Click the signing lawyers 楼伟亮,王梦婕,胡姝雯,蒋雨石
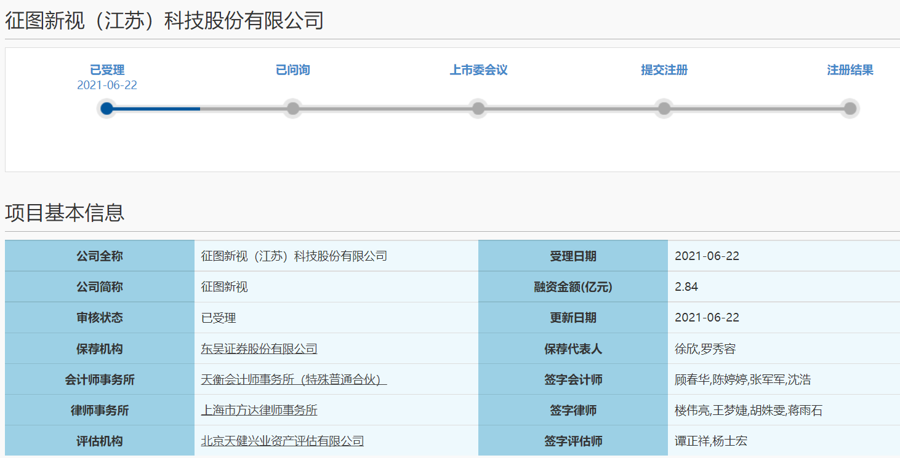This screenshot has height=458, width=900. 749,411
